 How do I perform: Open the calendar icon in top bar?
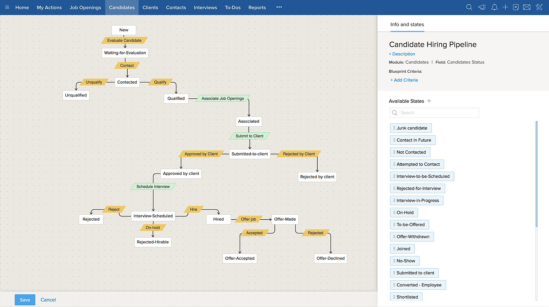[516, 7]
